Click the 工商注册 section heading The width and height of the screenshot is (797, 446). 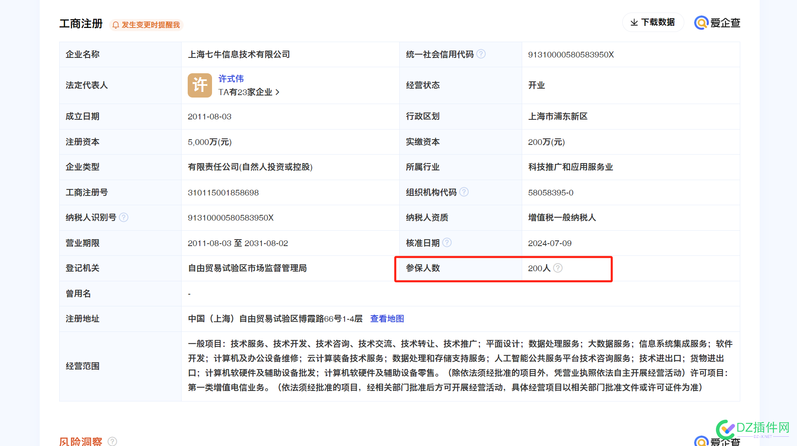coord(81,24)
